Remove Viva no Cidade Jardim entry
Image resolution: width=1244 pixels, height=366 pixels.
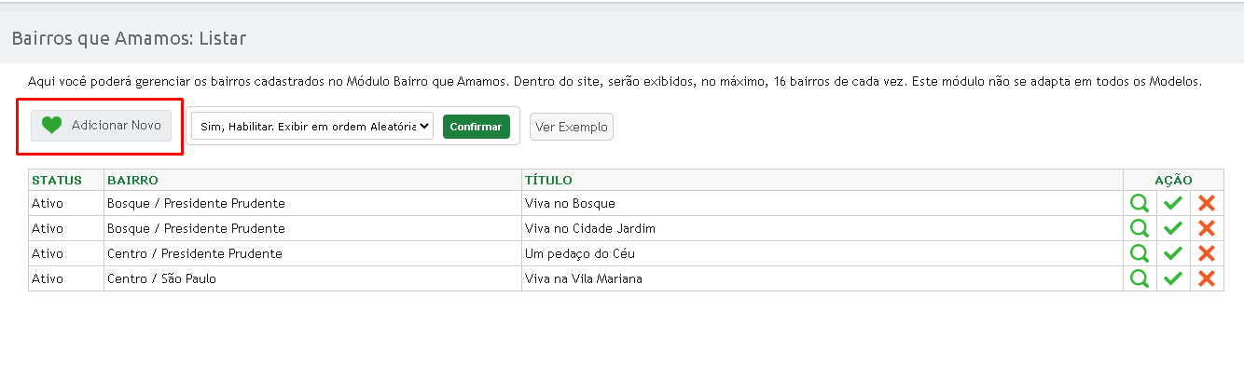pos(1207,228)
